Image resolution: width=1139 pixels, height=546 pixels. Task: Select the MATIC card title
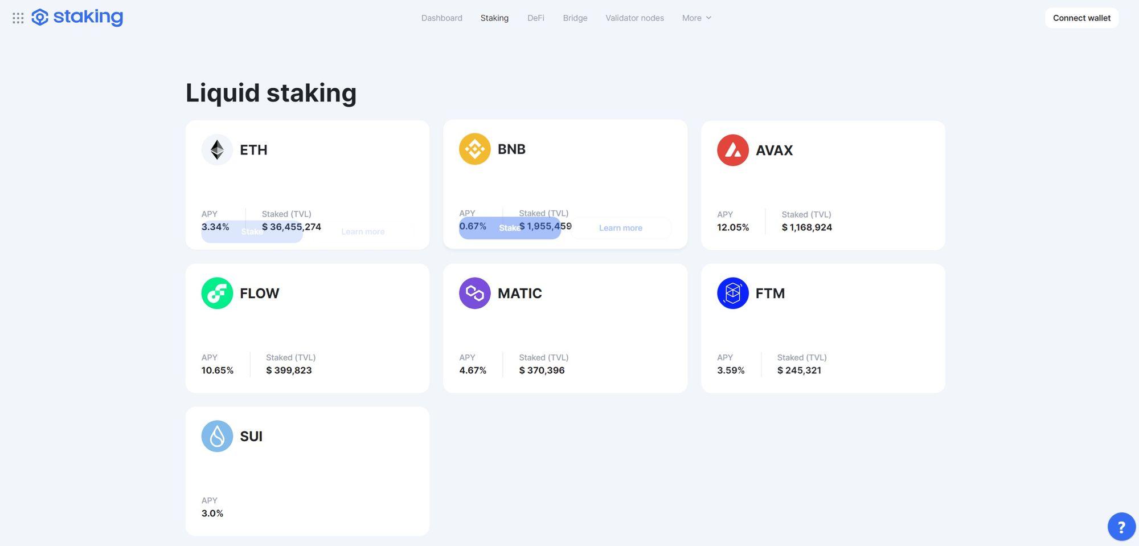coord(519,293)
